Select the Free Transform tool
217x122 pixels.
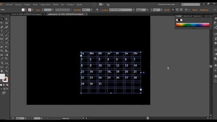[6, 47]
